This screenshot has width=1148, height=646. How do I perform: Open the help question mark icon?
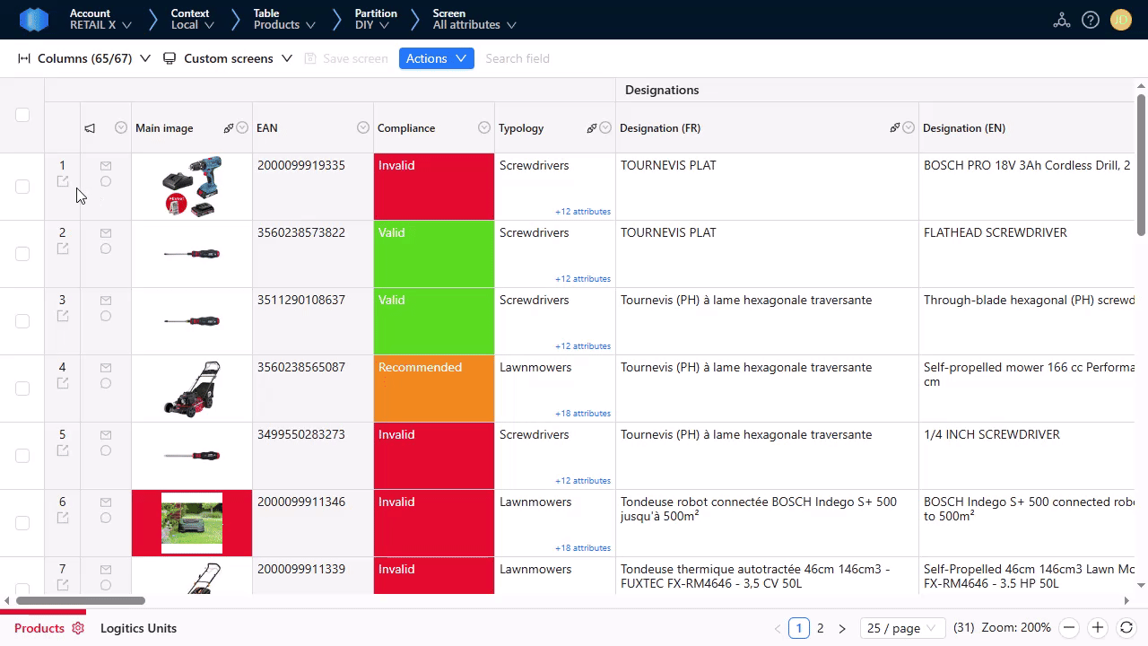(1091, 20)
